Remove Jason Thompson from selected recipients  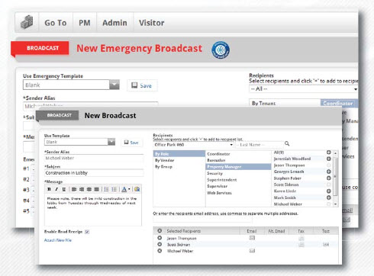(x=160, y=238)
